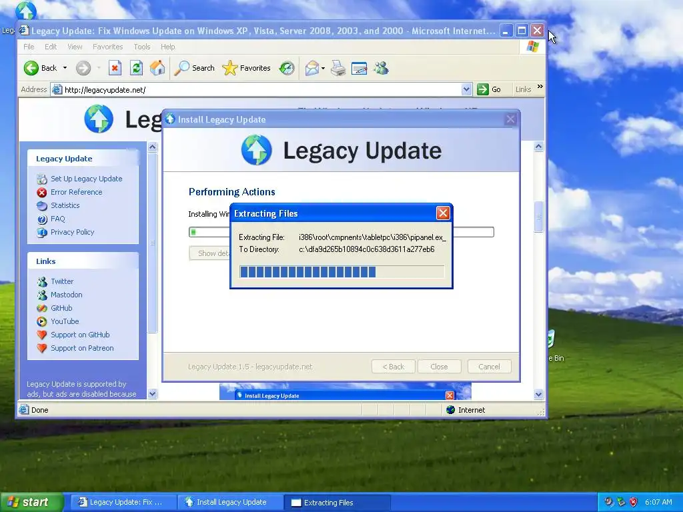Open Error Reference sidebar link
Image resolution: width=683 pixels, height=512 pixels.
(76, 192)
